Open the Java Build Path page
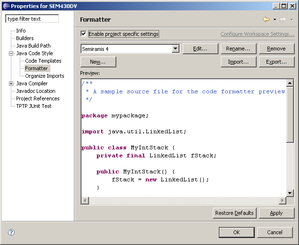Screen dimensions: 299x245 [x=33, y=46]
